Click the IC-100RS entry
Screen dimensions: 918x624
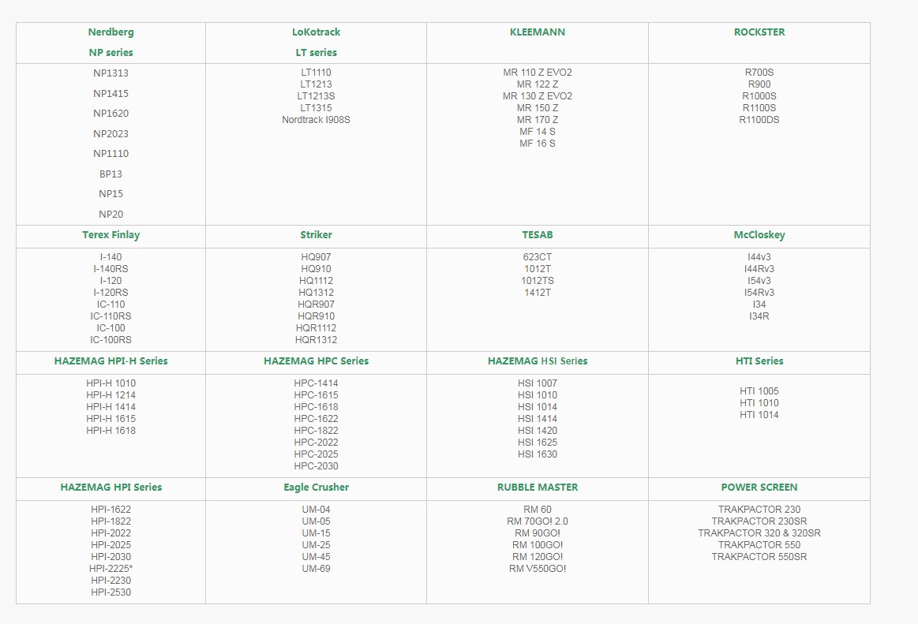(111, 339)
